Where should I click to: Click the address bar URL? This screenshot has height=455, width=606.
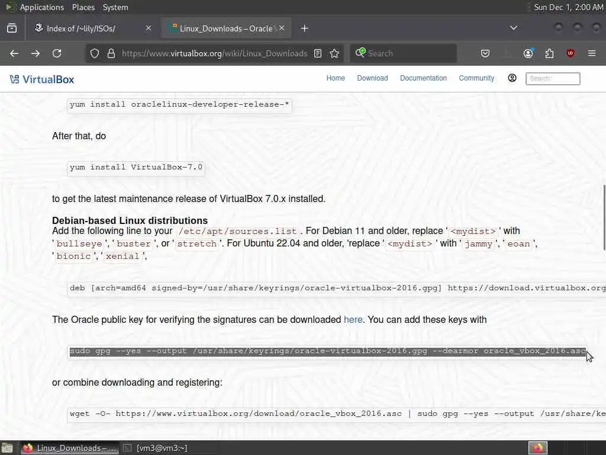click(214, 53)
